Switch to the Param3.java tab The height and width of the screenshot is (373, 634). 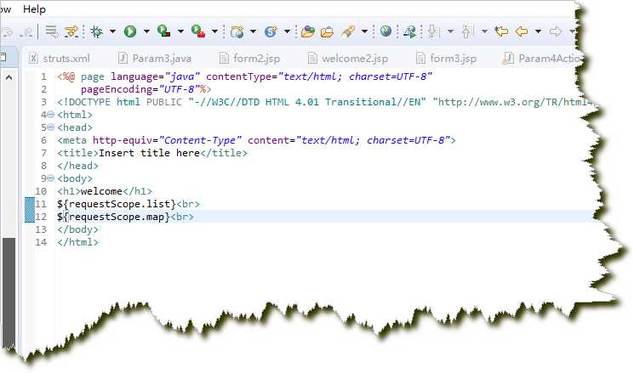[154, 59]
